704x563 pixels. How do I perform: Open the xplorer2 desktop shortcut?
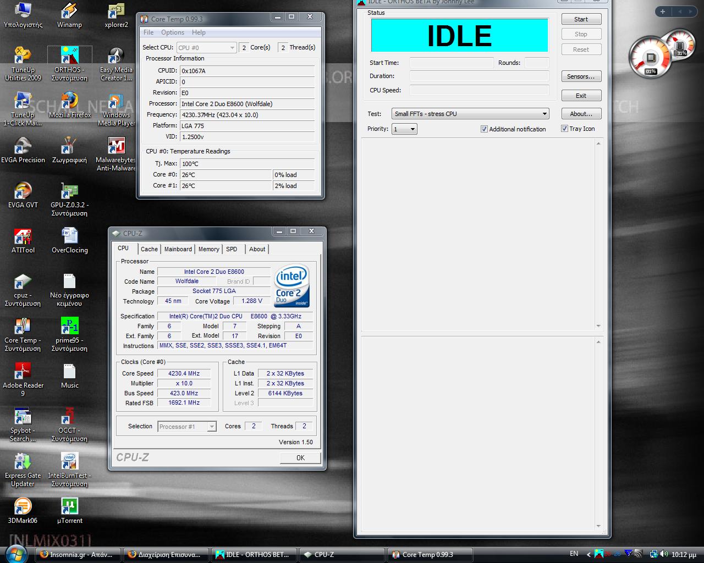116,15
